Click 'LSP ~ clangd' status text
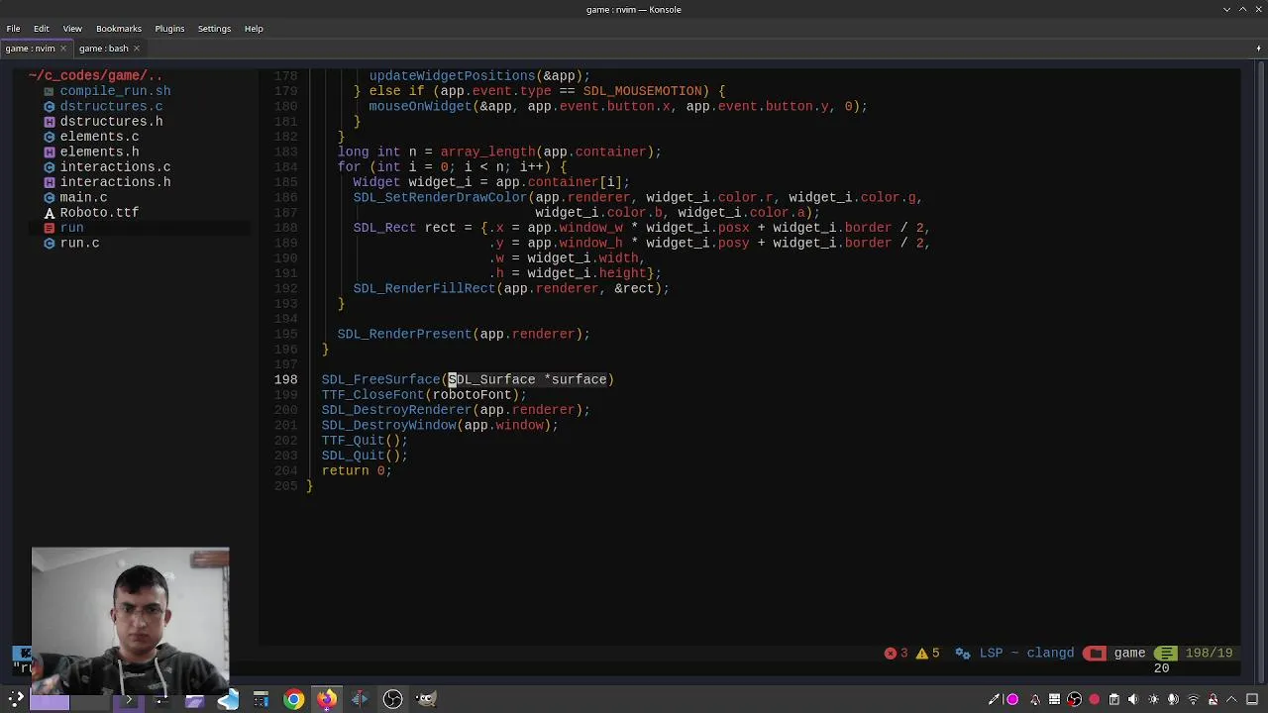Screen dimensions: 1268x713 (x=1026, y=653)
